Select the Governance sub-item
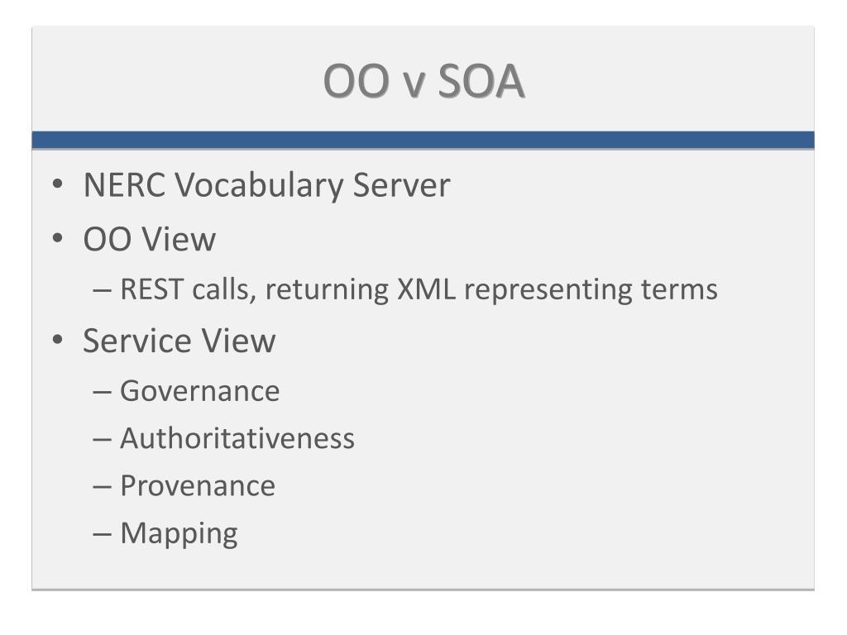Screen dimensions: 847x635 pyautogui.click(x=200, y=391)
